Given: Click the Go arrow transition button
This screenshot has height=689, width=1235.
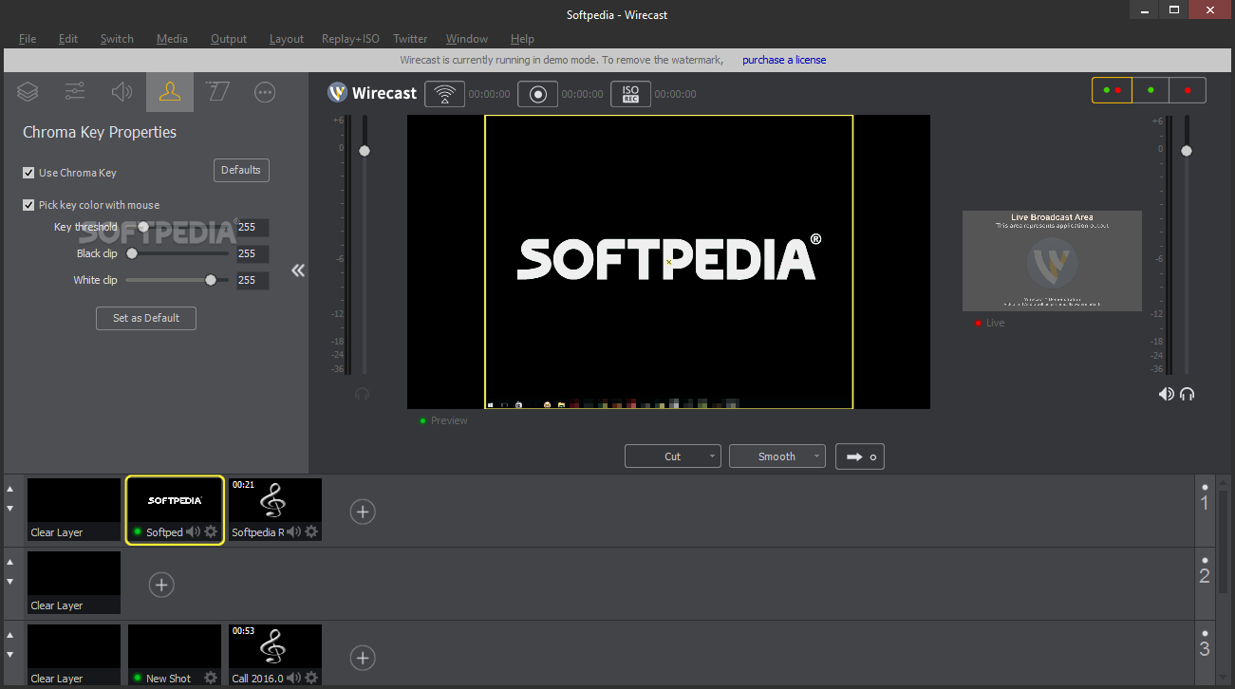Looking at the screenshot, I should [x=860, y=456].
